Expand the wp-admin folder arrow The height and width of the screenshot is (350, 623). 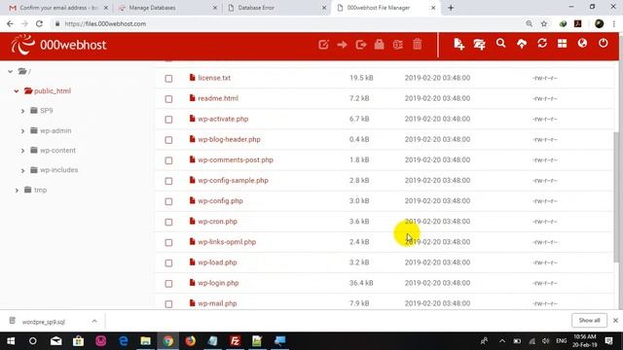pos(22,131)
